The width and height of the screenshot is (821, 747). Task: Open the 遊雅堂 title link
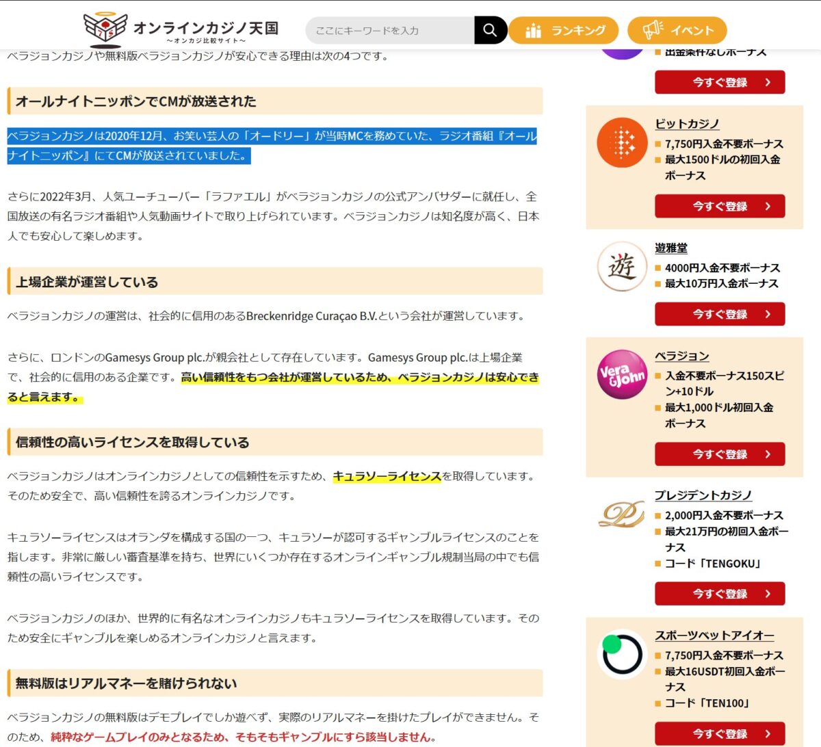(671, 248)
